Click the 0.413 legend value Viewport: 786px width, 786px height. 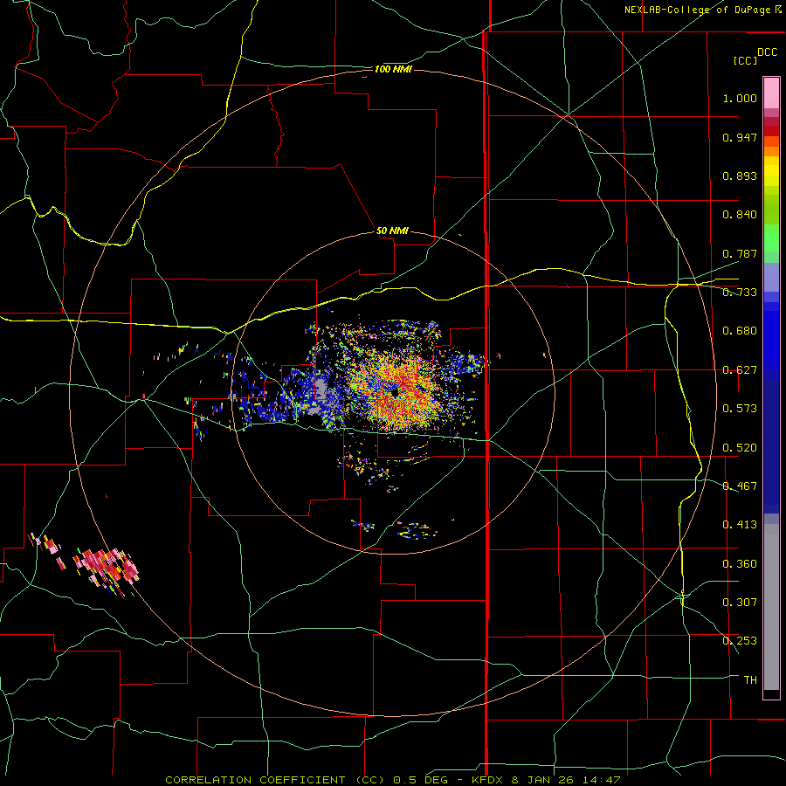coord(740,525)
